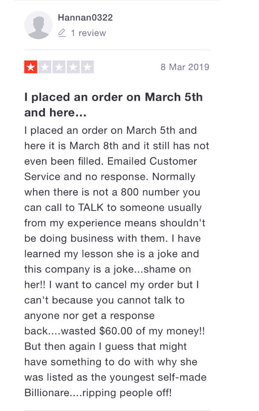Image resolution: width=259 pixels, height=411 pixels.
Task: Open the review title 'I placed an order'
Action: (x=113, y=105)
